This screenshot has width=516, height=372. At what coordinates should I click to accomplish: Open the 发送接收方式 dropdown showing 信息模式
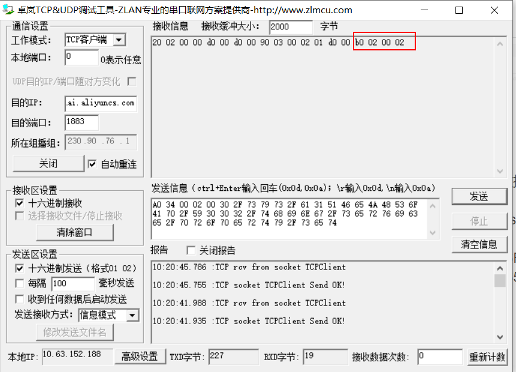pos(133,314)
